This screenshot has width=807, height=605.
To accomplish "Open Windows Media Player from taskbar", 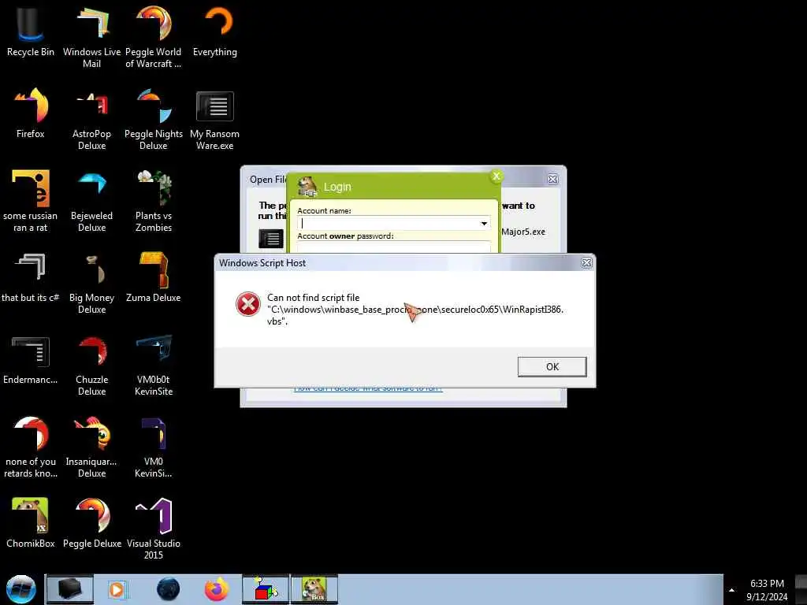I will tap(117, 589).
